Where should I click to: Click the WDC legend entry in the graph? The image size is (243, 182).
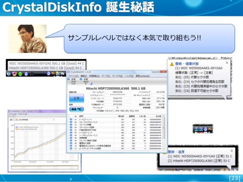pos(27,127)
